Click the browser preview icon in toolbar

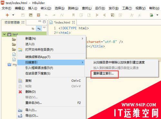coord(151,15)
